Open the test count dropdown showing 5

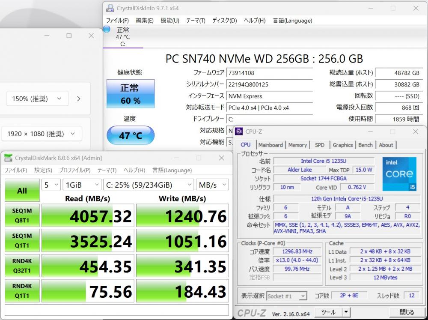51,185
